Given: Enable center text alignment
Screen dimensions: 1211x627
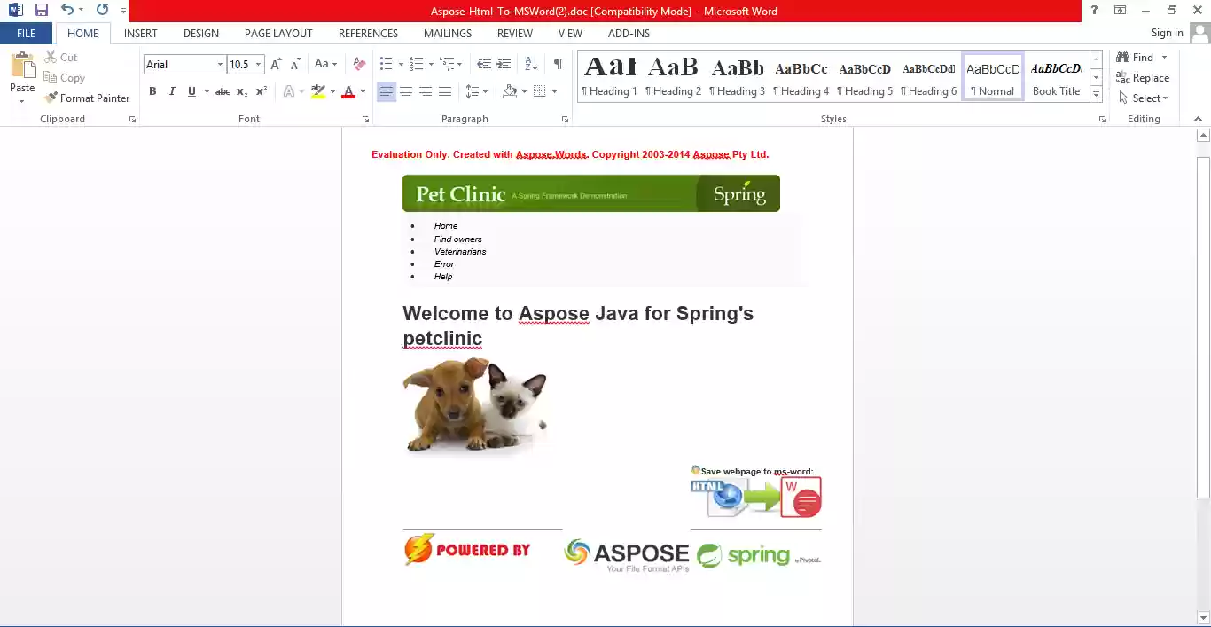Looking at the screenshot, I should [406, 91].
